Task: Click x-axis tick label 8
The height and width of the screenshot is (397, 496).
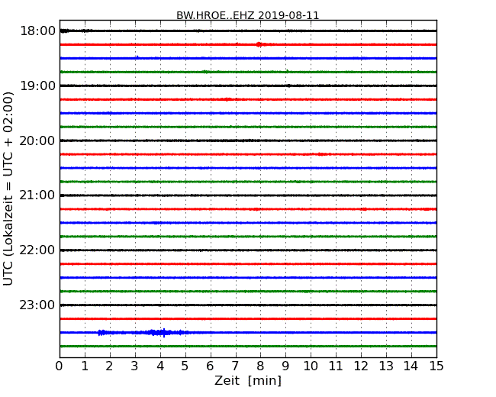Action: tap(260, 366)
